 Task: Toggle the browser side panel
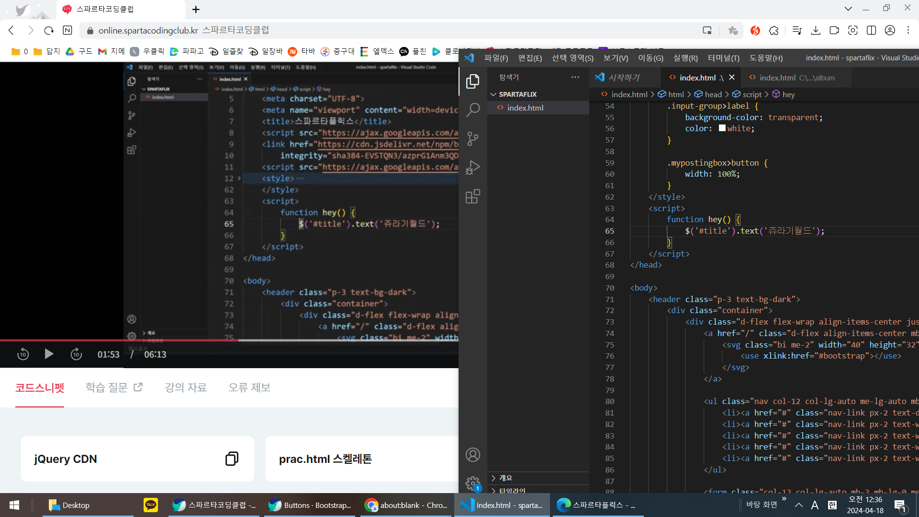pos(872,31)
